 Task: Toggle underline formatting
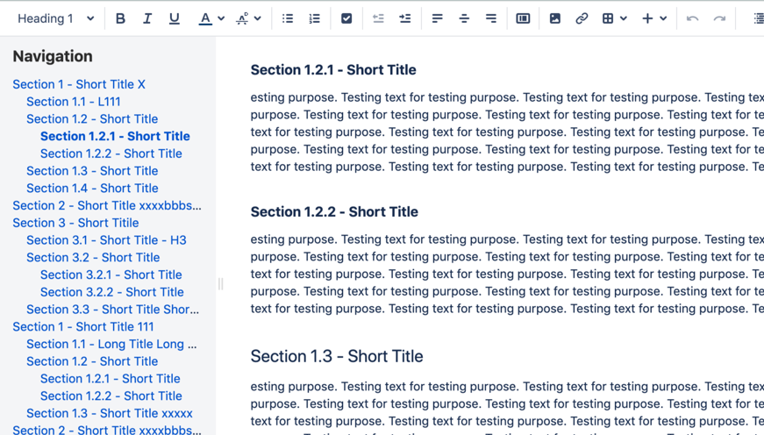tap(174, 18)
